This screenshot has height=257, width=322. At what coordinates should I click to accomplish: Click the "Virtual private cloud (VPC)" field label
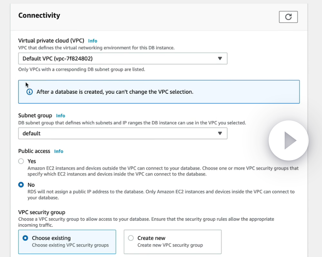51,41
